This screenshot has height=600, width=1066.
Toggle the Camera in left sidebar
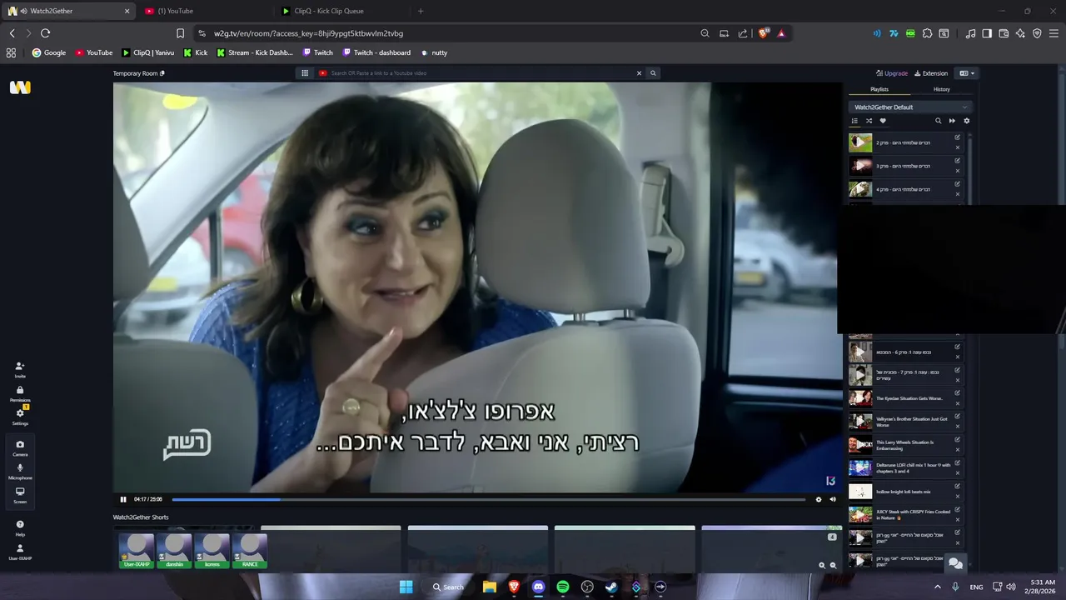click(20, 447)
